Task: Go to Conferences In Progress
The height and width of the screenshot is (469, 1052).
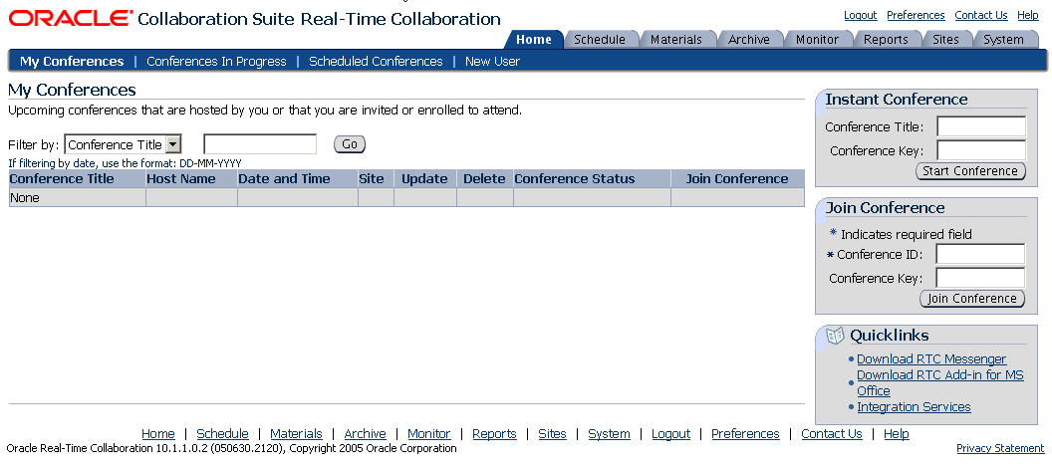Action: click(x=216, y=62)
